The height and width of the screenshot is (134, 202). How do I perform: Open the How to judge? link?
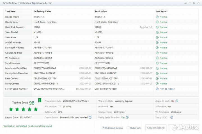click(x=167, y=89)
